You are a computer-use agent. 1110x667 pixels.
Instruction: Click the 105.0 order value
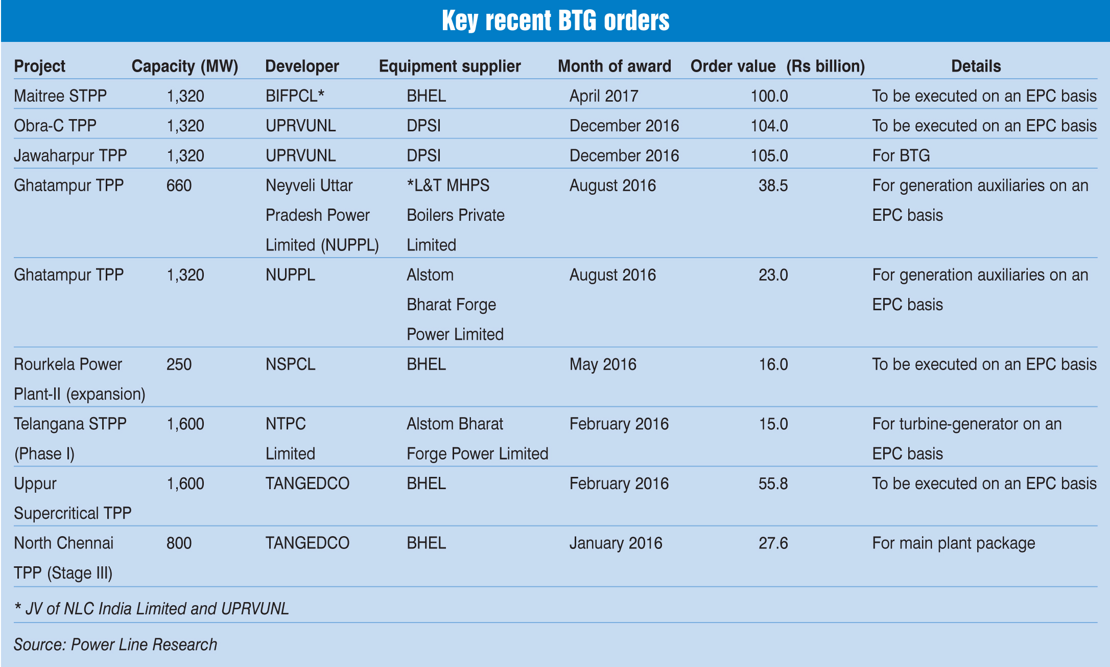coord(769,155)
